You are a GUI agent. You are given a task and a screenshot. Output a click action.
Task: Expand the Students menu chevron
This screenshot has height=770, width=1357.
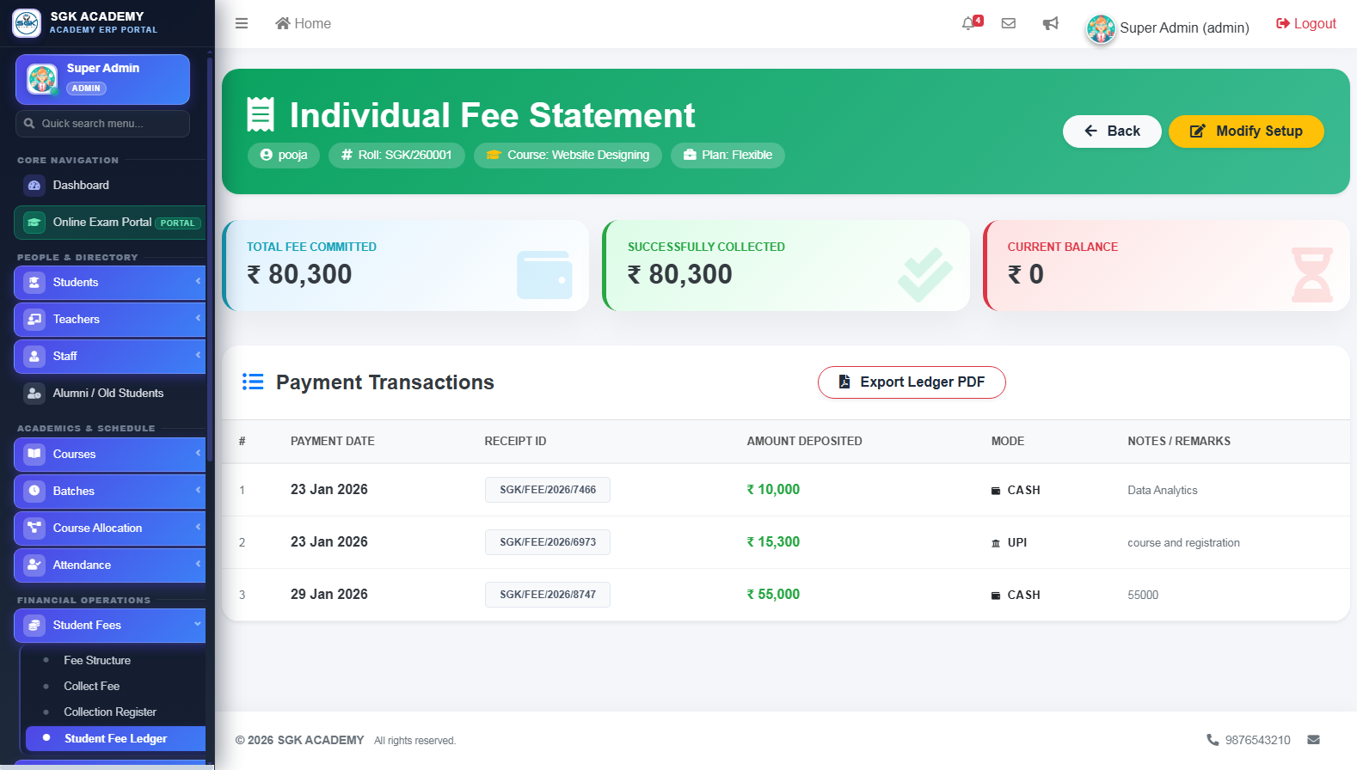pos(198,281)
